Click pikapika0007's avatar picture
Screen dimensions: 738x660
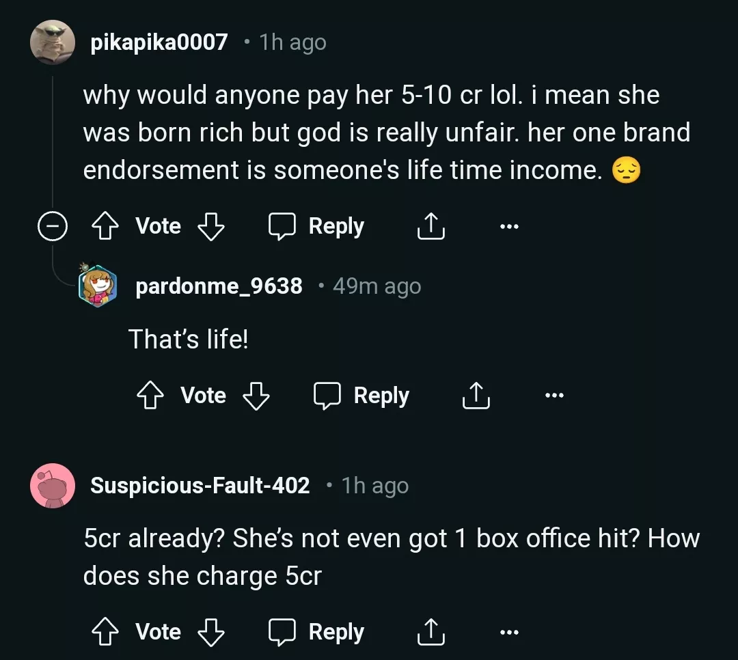(53, 43)
